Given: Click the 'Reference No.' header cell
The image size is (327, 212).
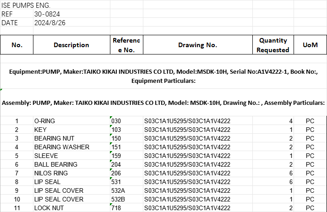Looking at the screenshot, I should [x=126, y=45].
